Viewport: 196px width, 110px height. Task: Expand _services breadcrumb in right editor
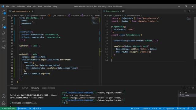click(x=118, y=16)
